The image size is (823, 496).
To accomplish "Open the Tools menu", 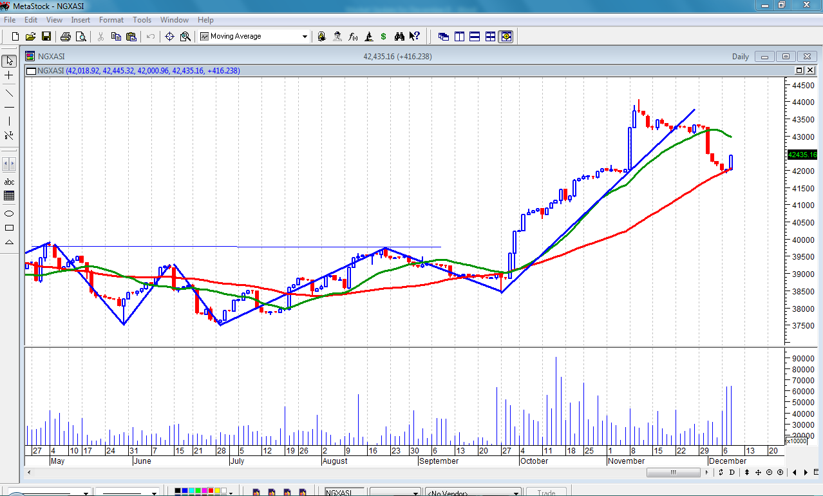I will [142, 20].
